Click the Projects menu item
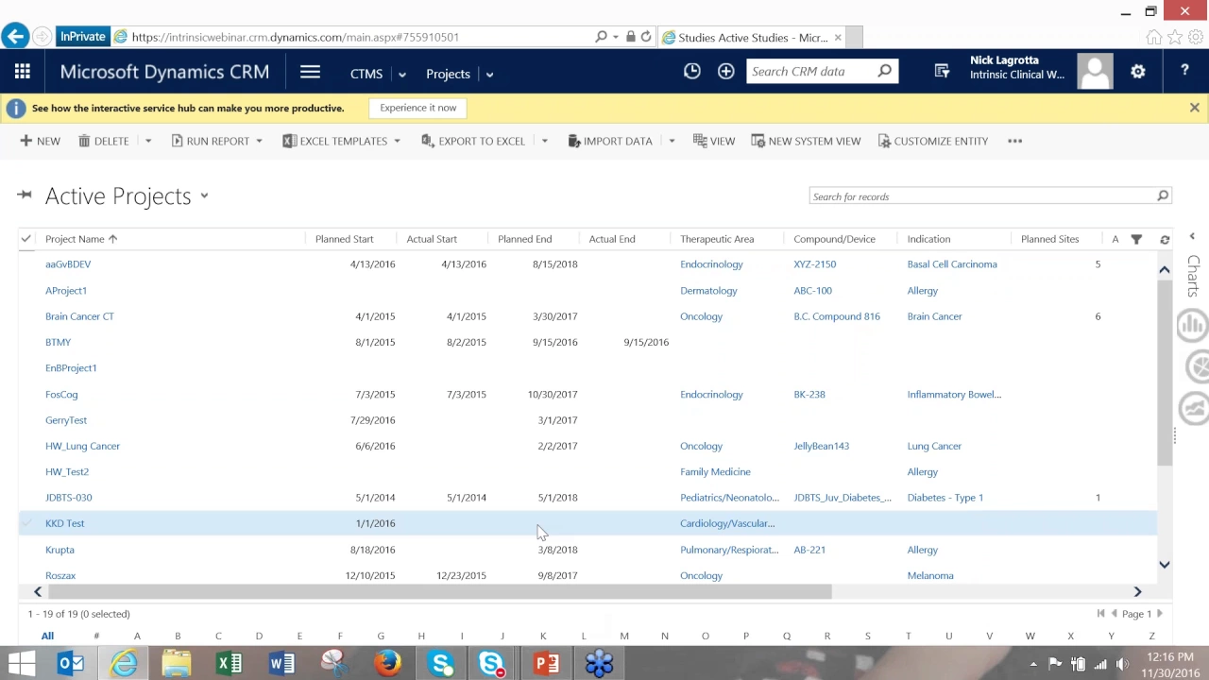Image resolution: width=1209 pixels, height=680 pixels. click(x=448, y=74)
